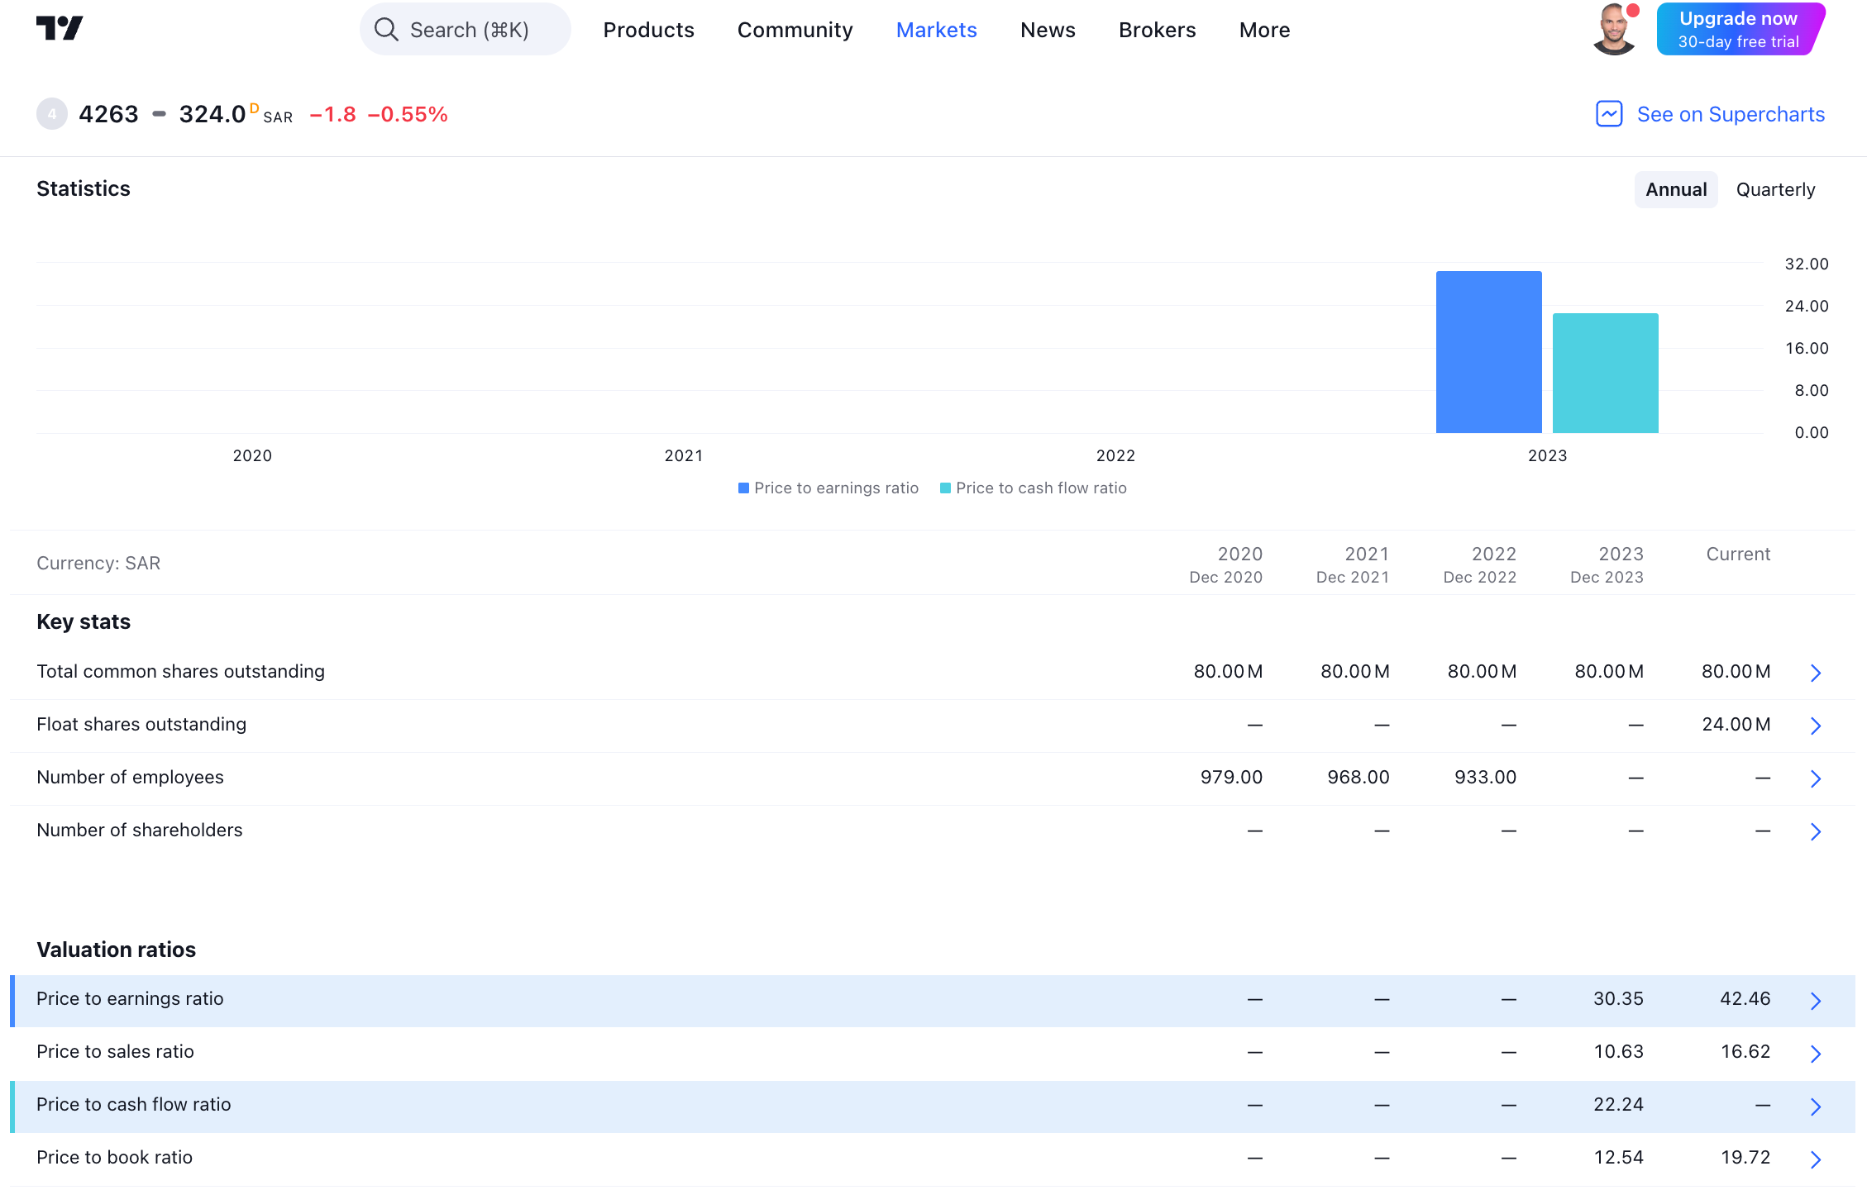Click the TradingView logo icon

coord(60,29)
